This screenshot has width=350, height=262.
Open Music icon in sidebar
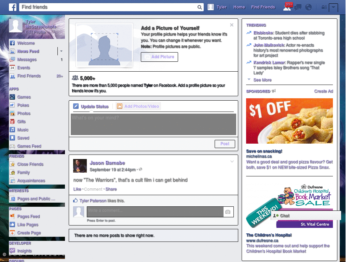pos(12,130)
